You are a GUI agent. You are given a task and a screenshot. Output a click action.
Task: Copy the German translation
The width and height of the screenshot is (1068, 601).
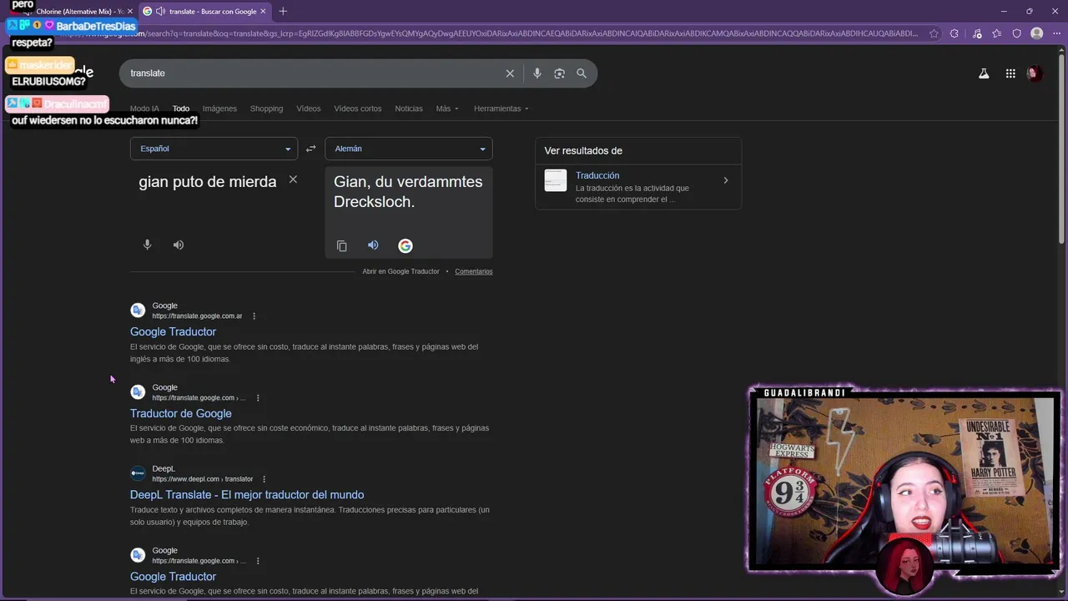[x=341, y=245]
